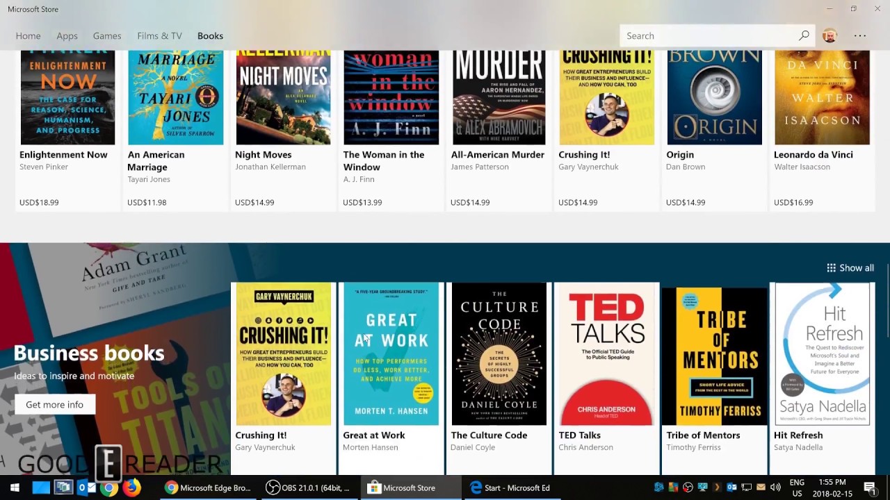Image resolution: width=890 pixels, height=500 pixels.
Task: Click author name Timothy Ferriss below cover
Action: click(x=693, y=447)
